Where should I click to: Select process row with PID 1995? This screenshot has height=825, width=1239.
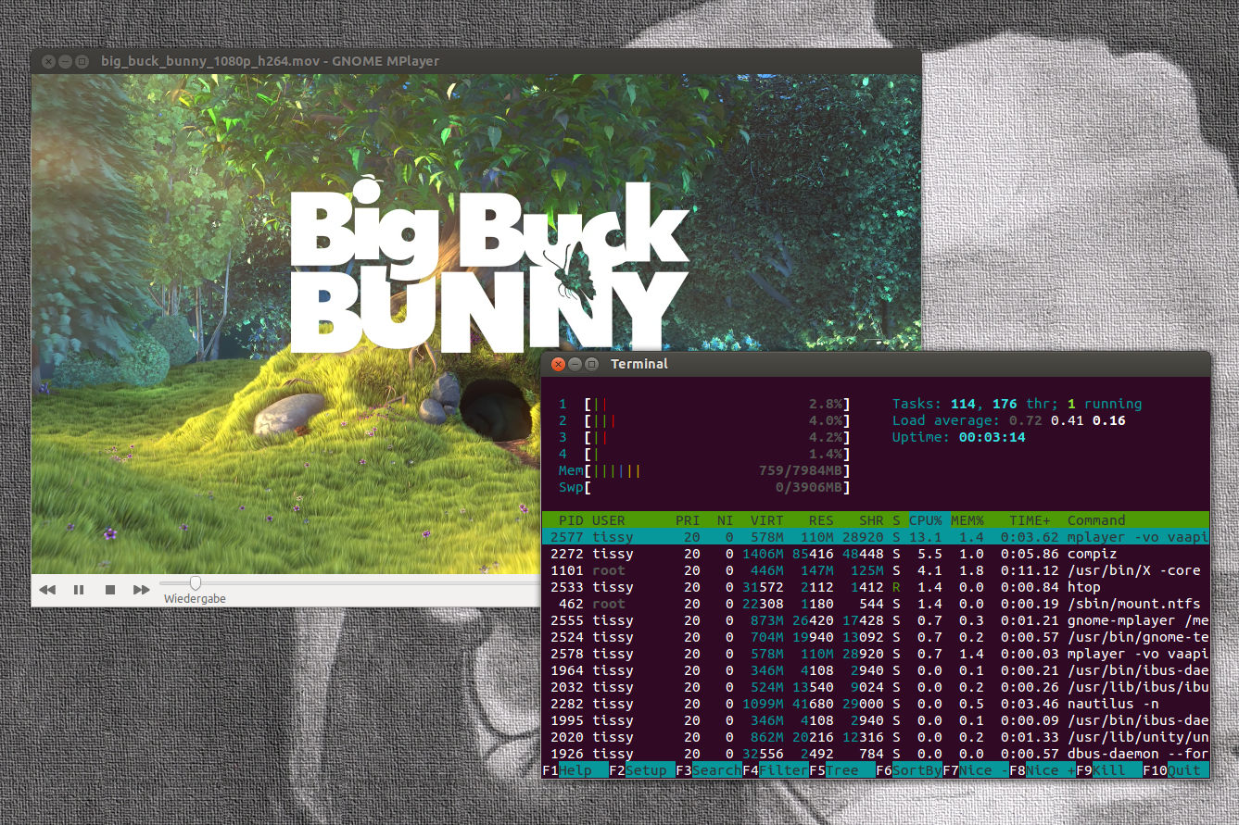[x=876, y=720]
